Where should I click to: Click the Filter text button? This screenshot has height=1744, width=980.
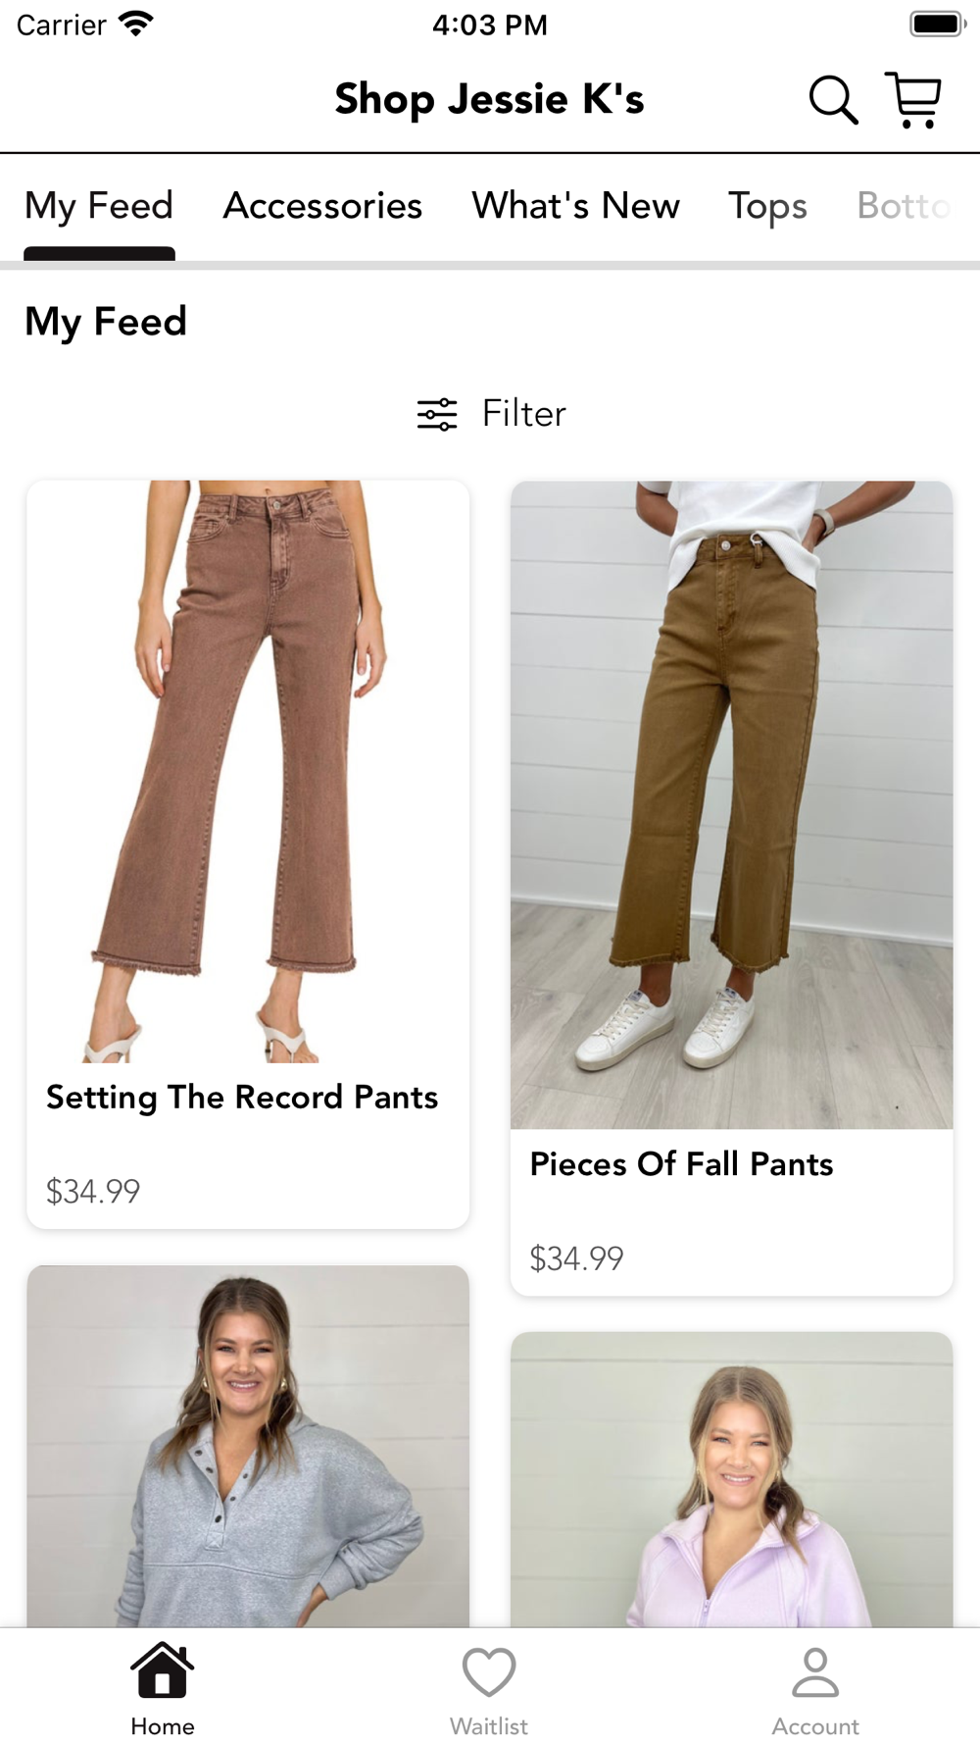[x=524, y=414]
